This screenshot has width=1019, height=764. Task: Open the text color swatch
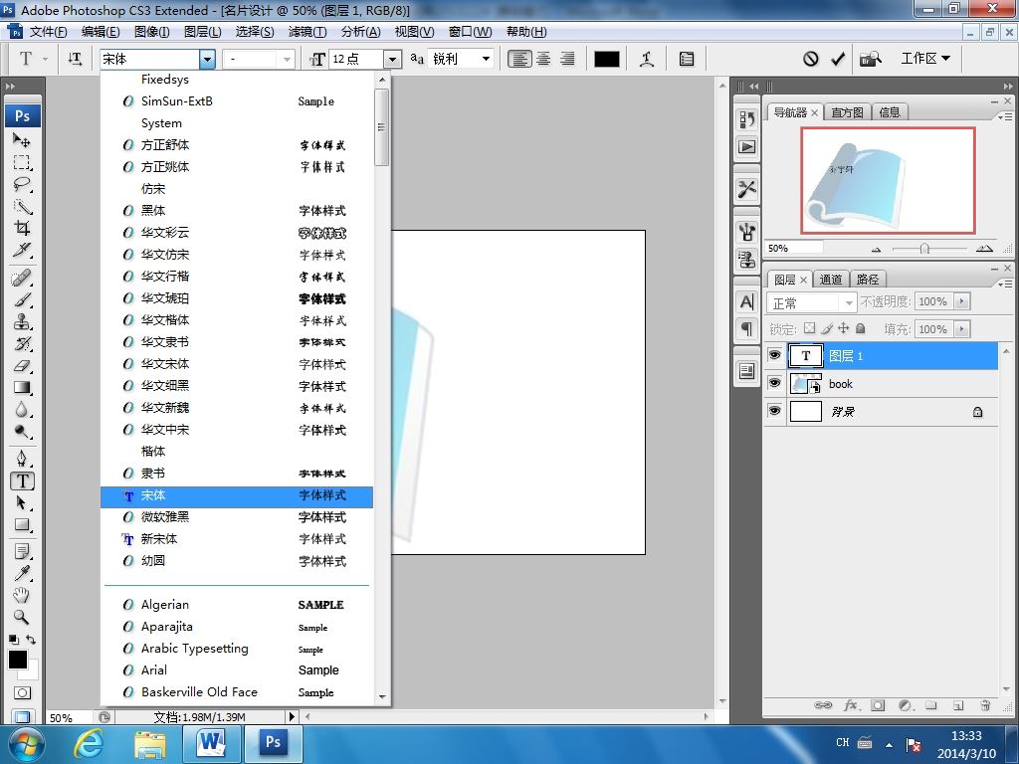pyautogui.click(x=606, y=59)
